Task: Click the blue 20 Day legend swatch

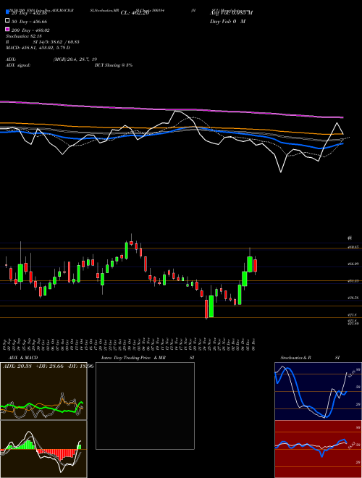Action: 7,12
